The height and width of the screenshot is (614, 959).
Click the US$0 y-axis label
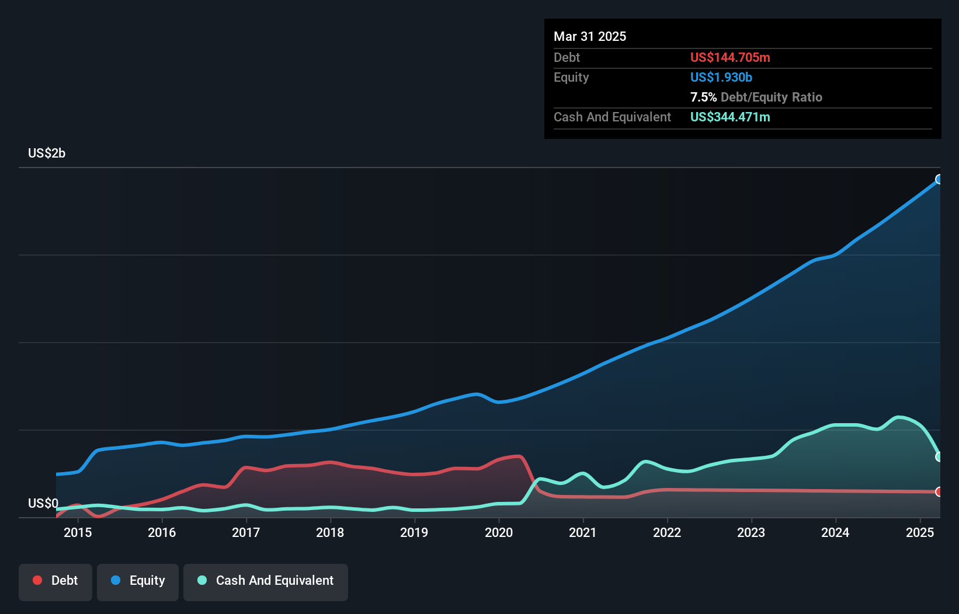(x=43, y=504)
